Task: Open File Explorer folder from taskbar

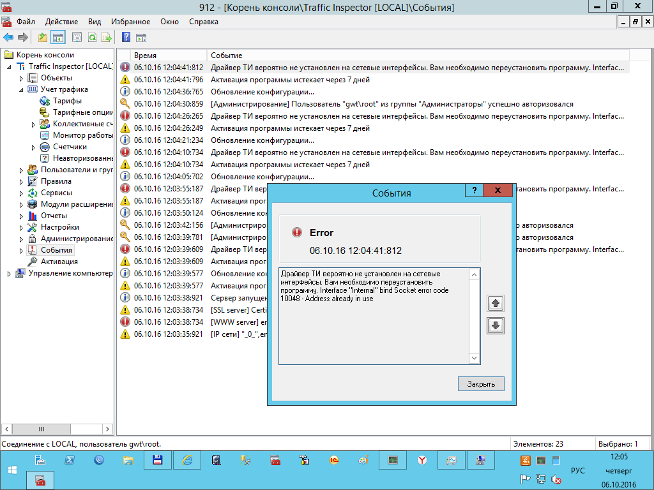Action: point(128,460)
